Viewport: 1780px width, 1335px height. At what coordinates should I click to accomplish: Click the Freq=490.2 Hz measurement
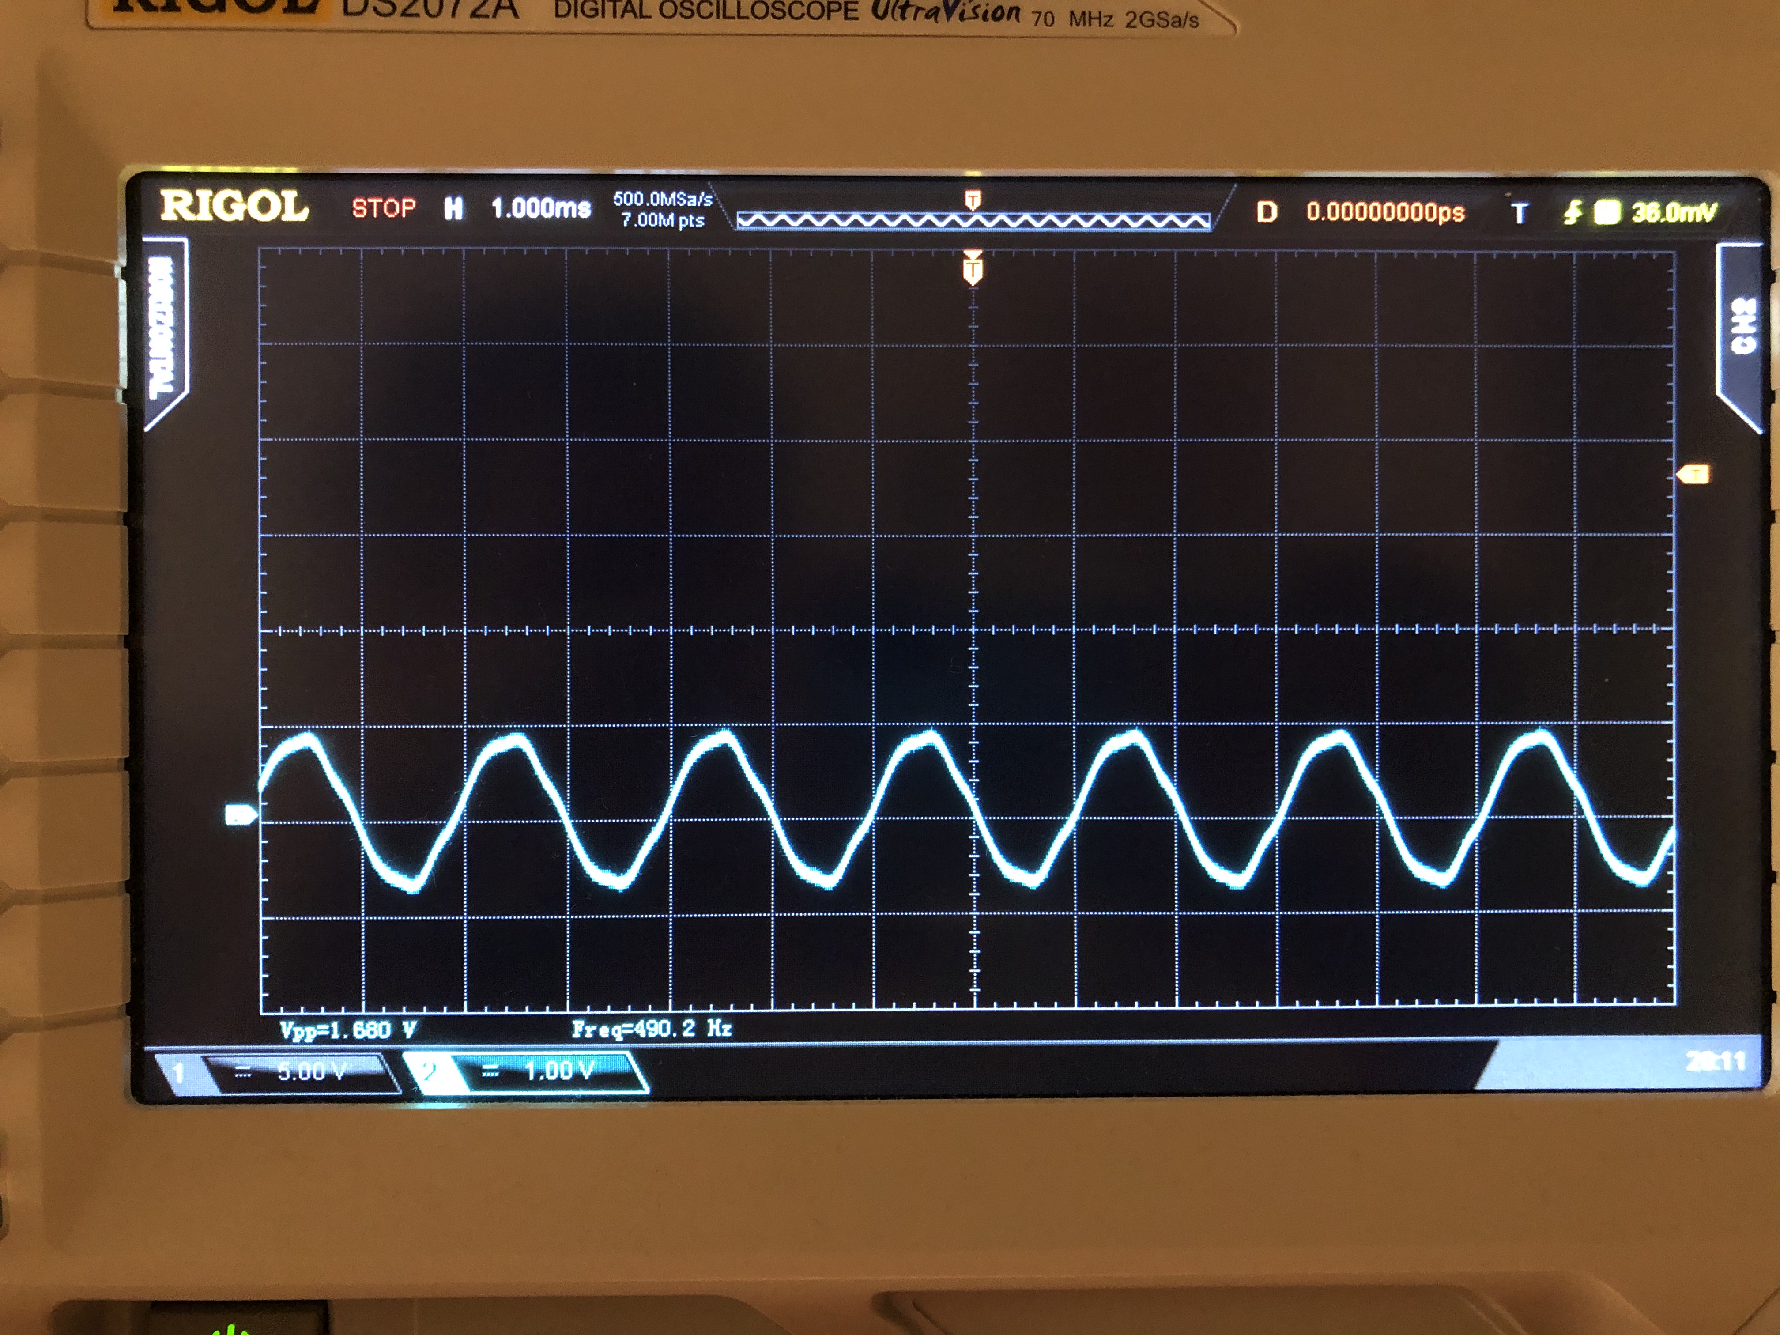tap(652, 1029)
